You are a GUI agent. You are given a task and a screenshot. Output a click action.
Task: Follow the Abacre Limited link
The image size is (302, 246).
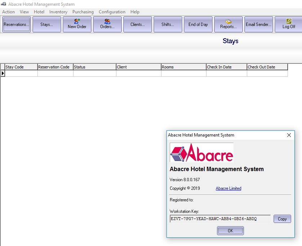click(228, 188)
